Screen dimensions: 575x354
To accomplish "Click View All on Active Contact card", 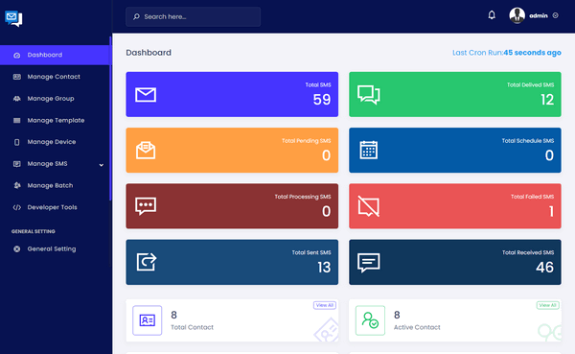I will [x=548, y=305].
